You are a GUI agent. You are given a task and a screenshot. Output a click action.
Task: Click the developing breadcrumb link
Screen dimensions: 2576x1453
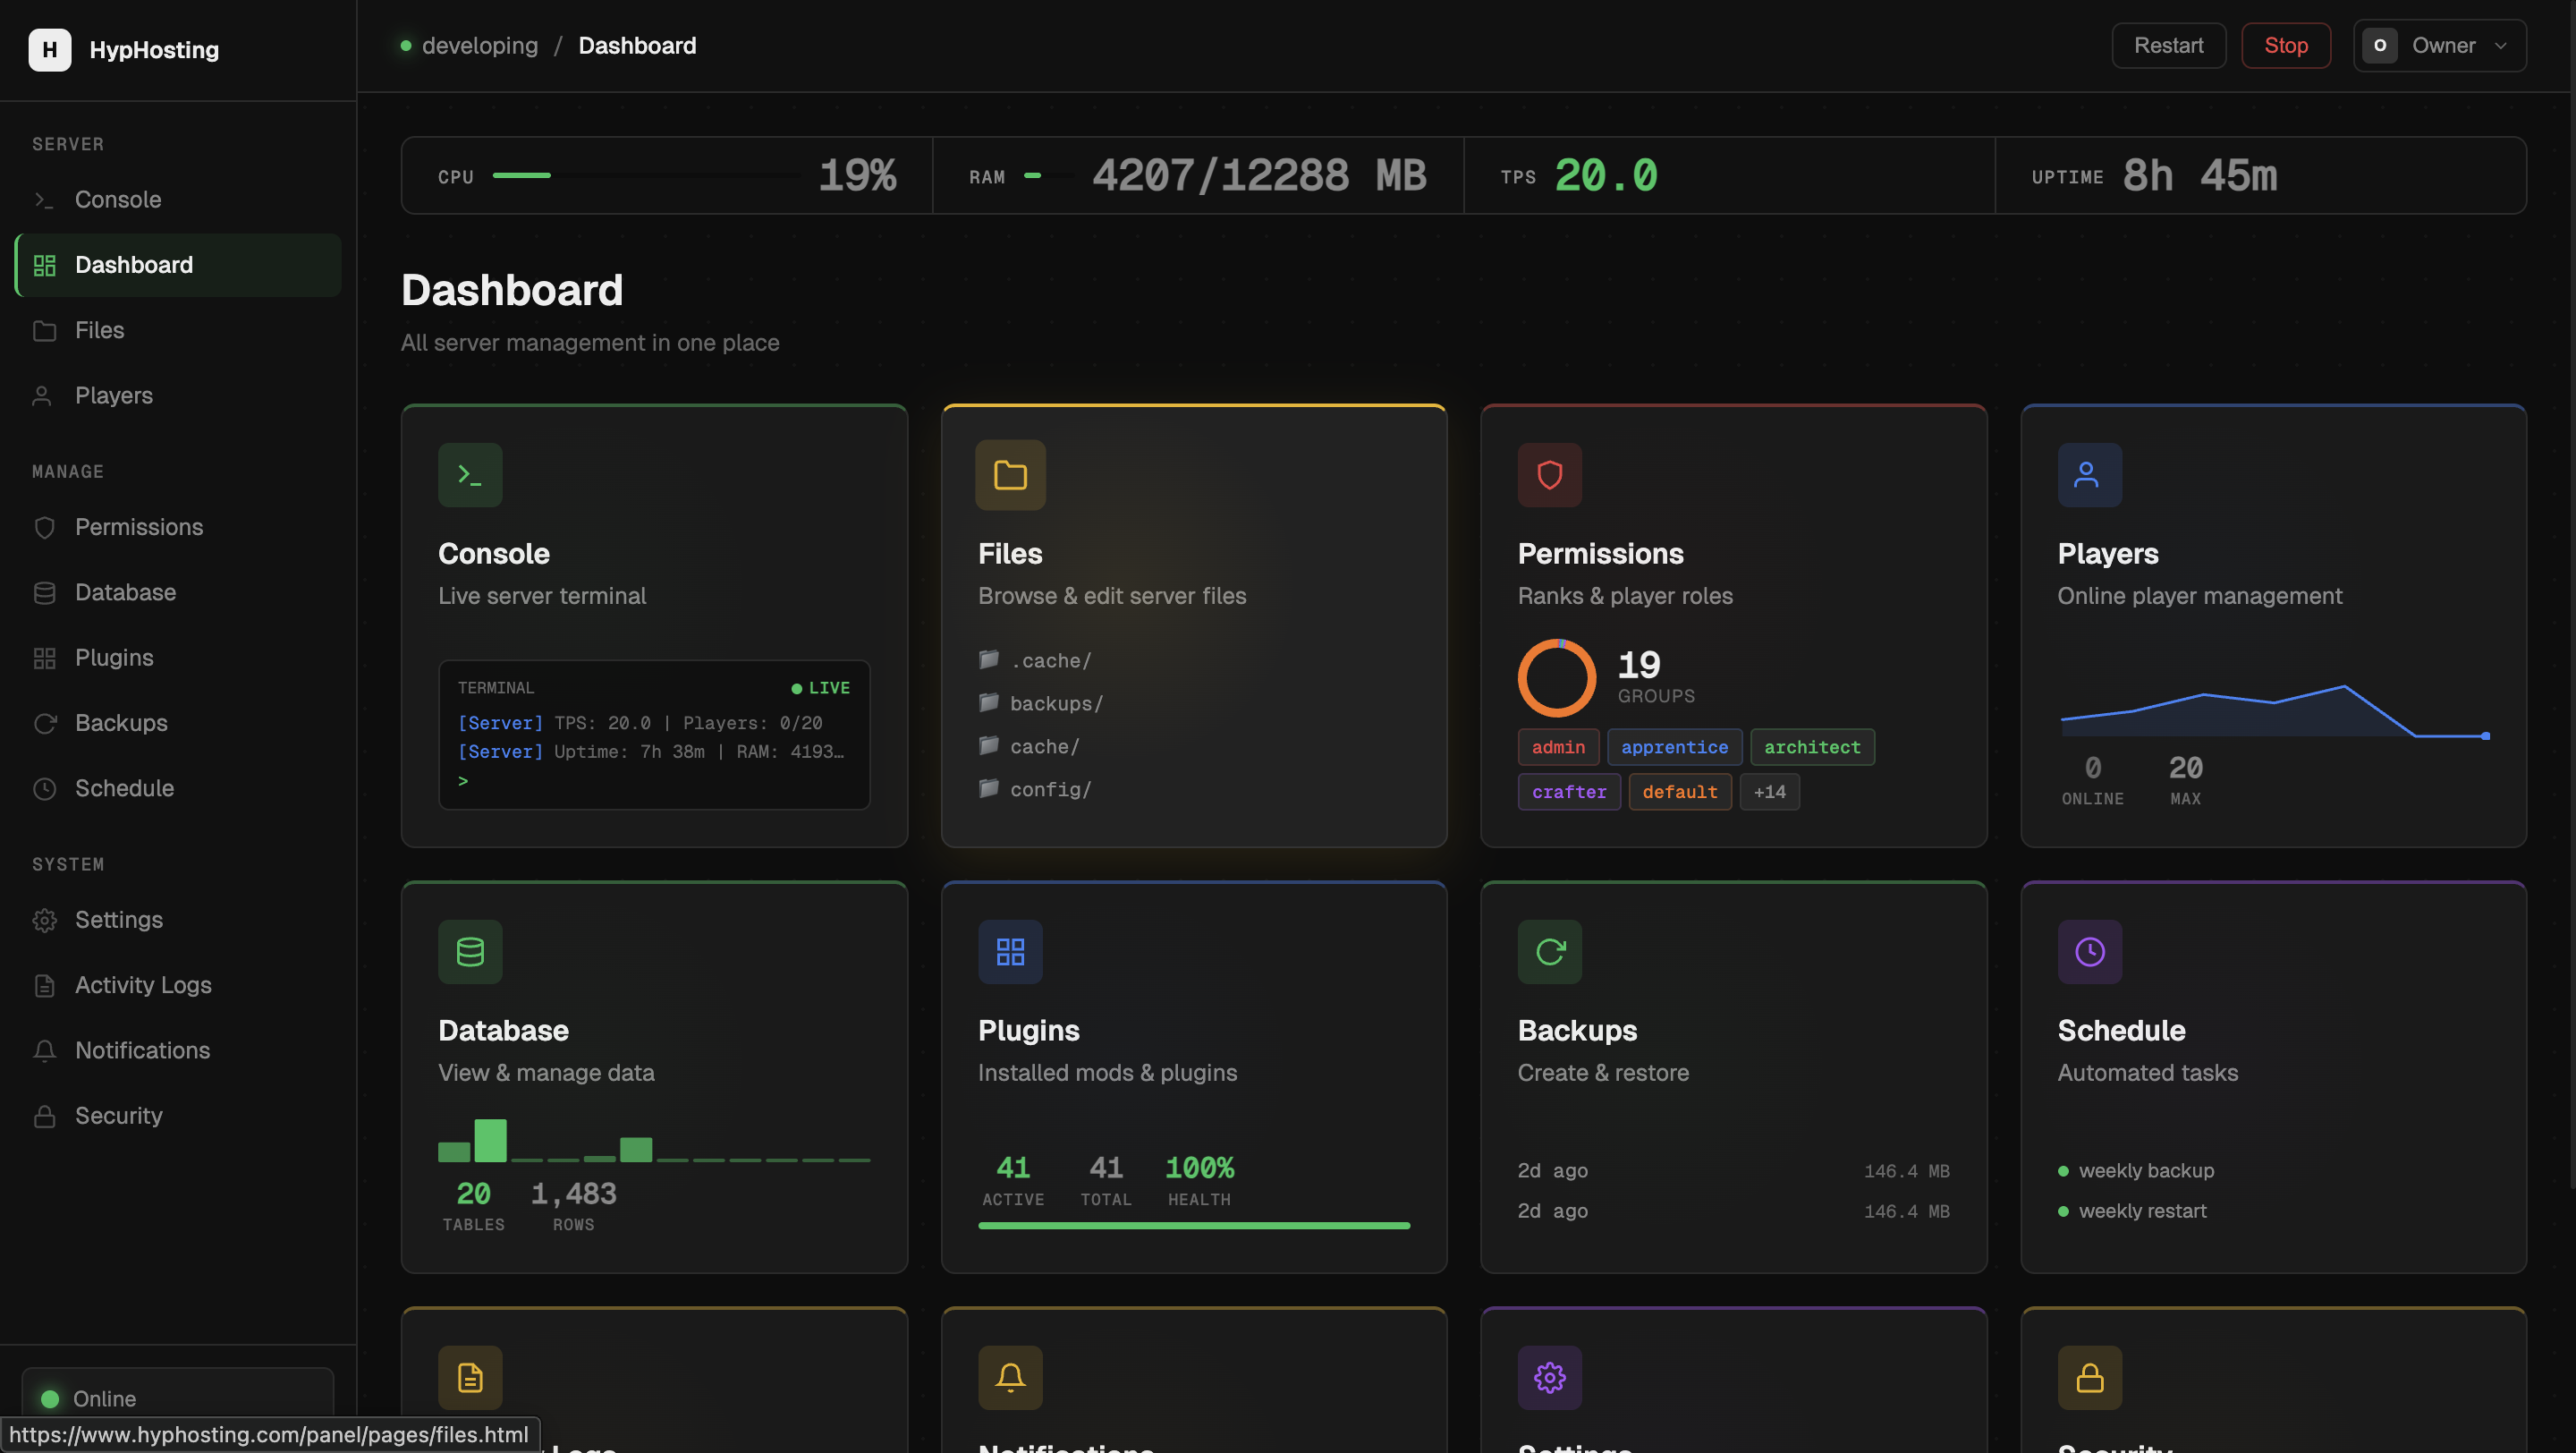[x=479, y=46]
